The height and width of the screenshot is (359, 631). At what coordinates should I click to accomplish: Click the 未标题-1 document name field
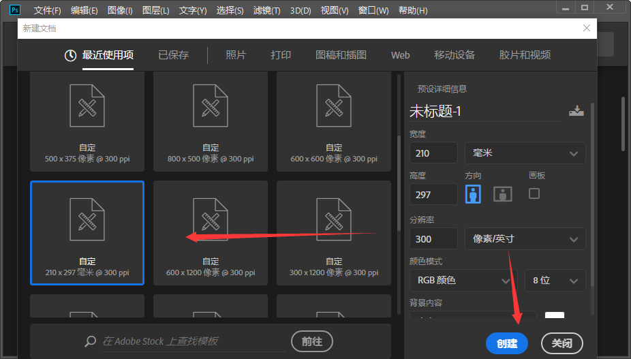pyautogui.click(x=486, y=112)
